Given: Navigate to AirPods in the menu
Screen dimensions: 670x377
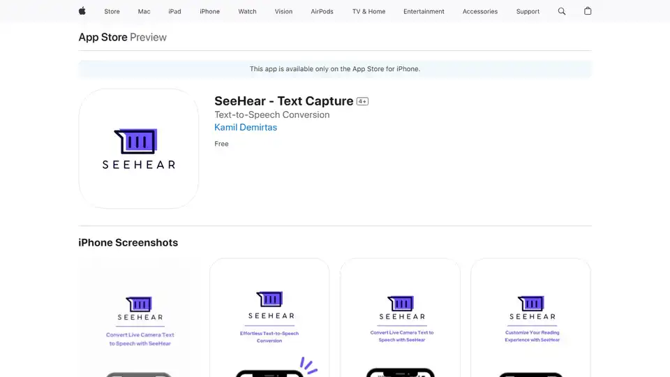Looking at the screenshot, I should [322, 11].
